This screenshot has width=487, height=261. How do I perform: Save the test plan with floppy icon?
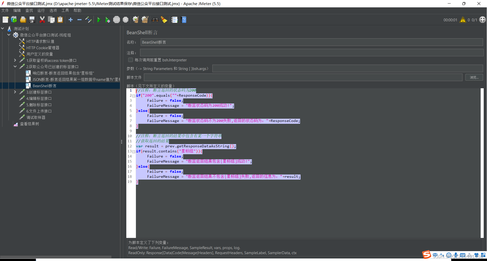coord(32,20)
